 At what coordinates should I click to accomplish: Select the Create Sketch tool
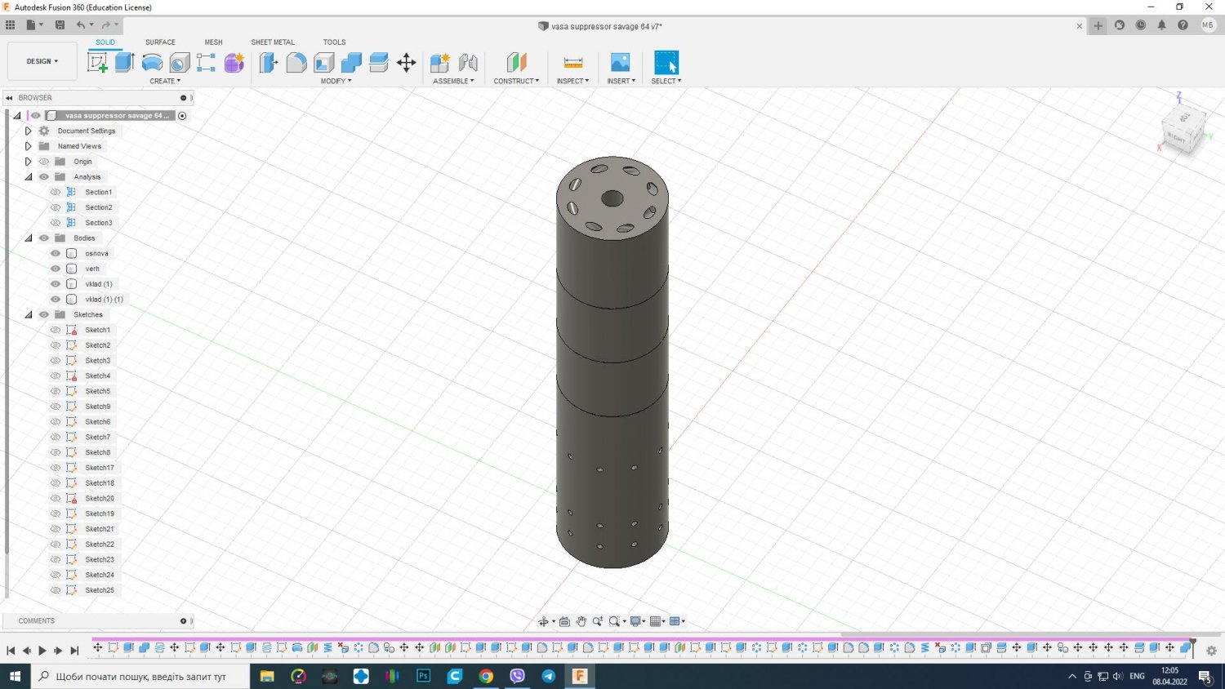coord(98,62)
